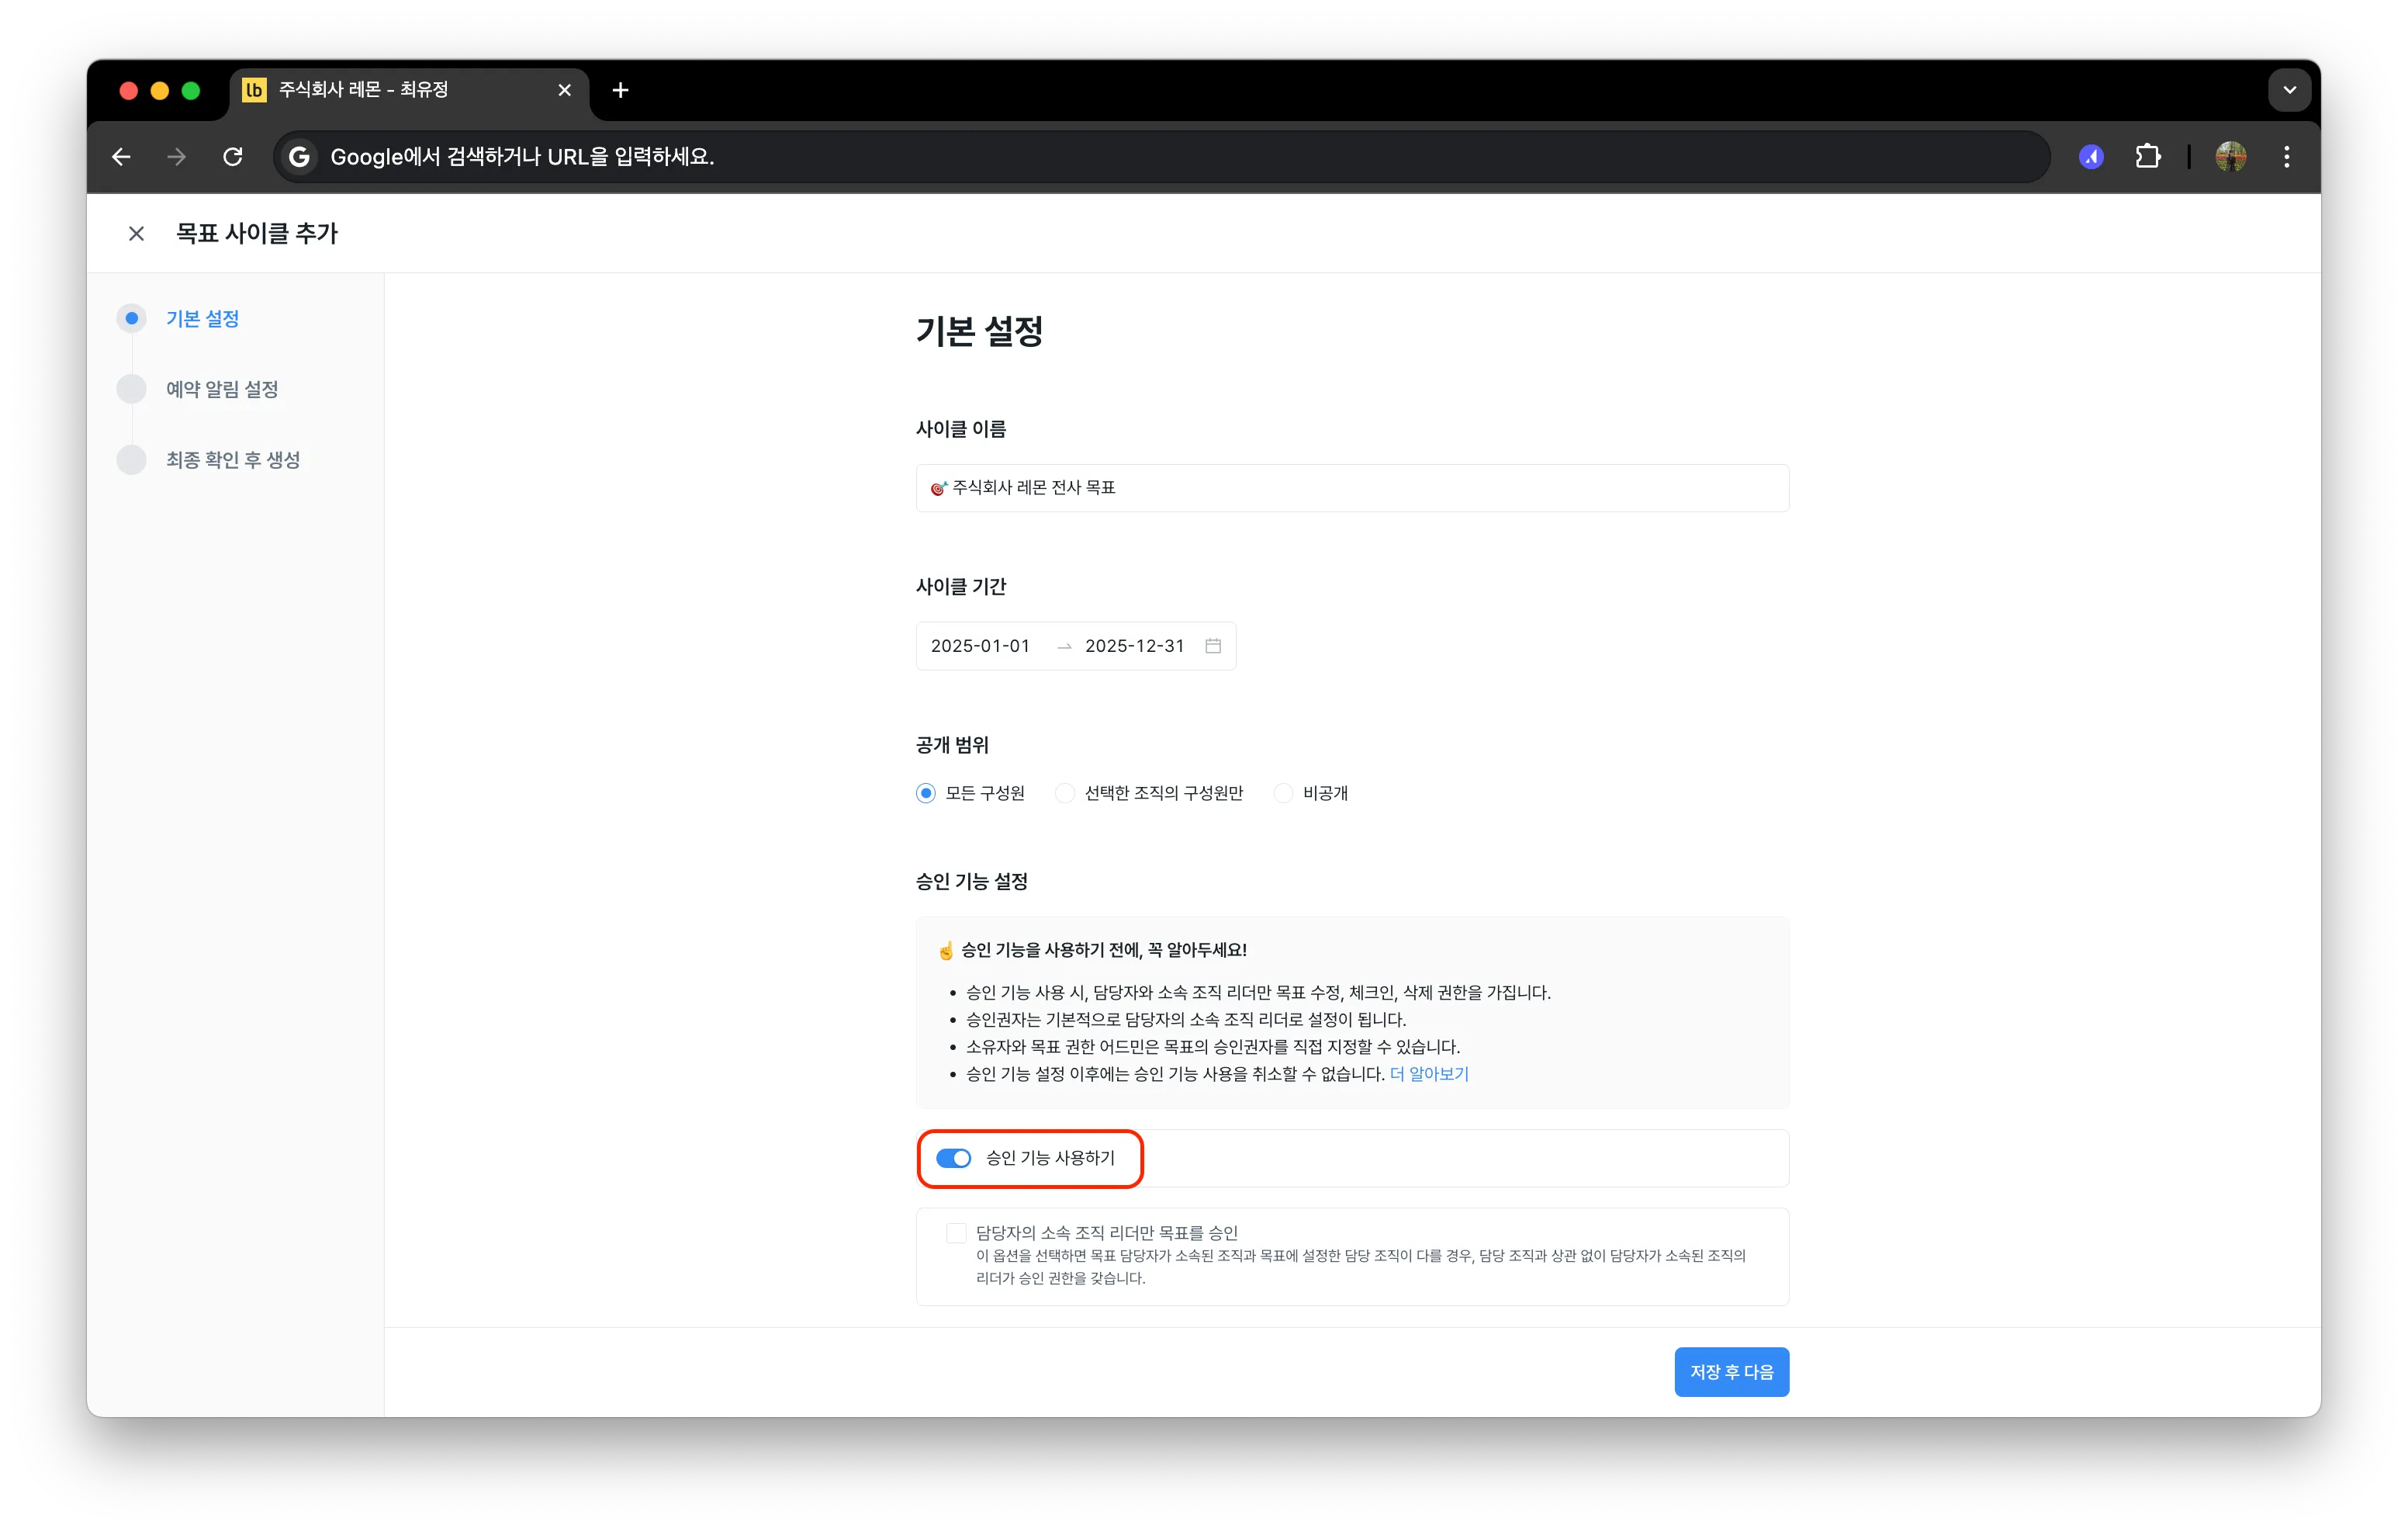Viewport: 2408px width, 1532px height.
Task: Click the 승인 기능 설정 section label
Action: click(x=971, y=882)
